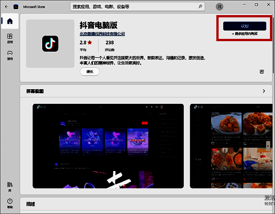Screen dimensions: 275x214
Task: Go back with the arrow icon
Action: coord(7,7)
